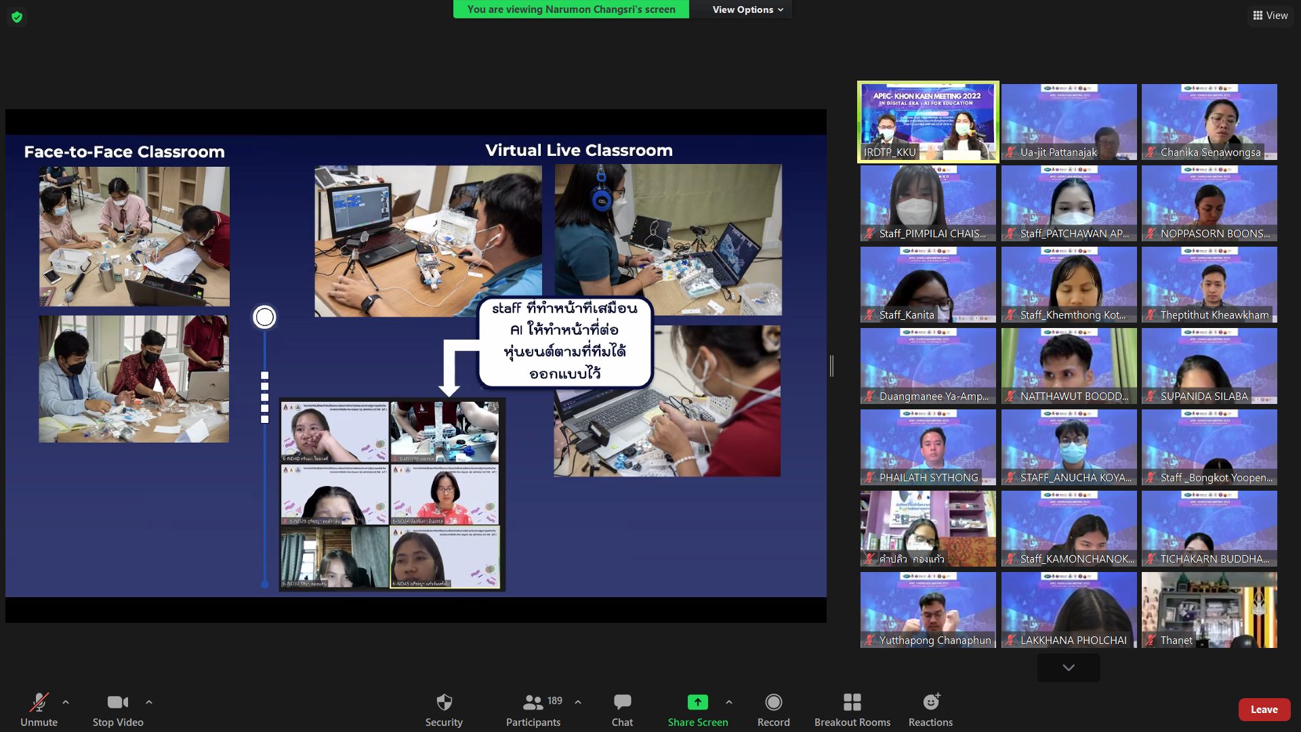This screenshot has height=732, width=1301.
Task: Click the green Share Screen icon
Action: point(697,702)
